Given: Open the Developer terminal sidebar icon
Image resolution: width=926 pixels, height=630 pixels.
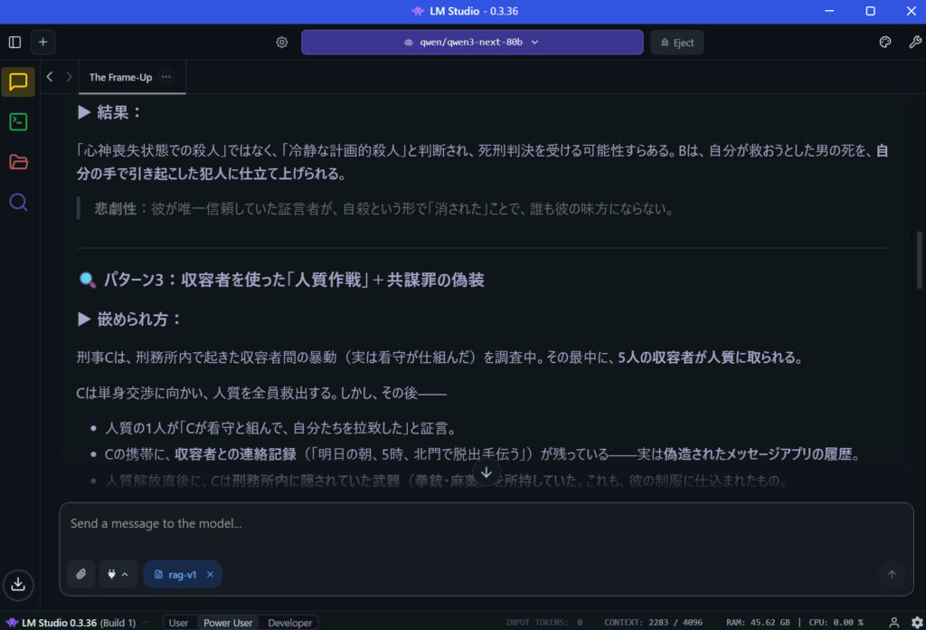Looking at the screenshot, I should (18, 122).
